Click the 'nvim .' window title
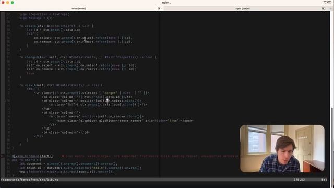This screenshot has width=334, height=188. coord(166,2)
